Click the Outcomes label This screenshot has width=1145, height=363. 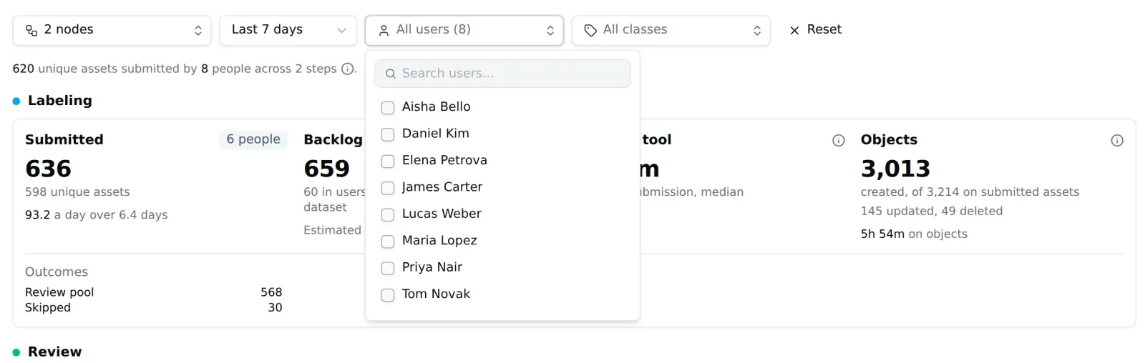[x=57, y=272]
